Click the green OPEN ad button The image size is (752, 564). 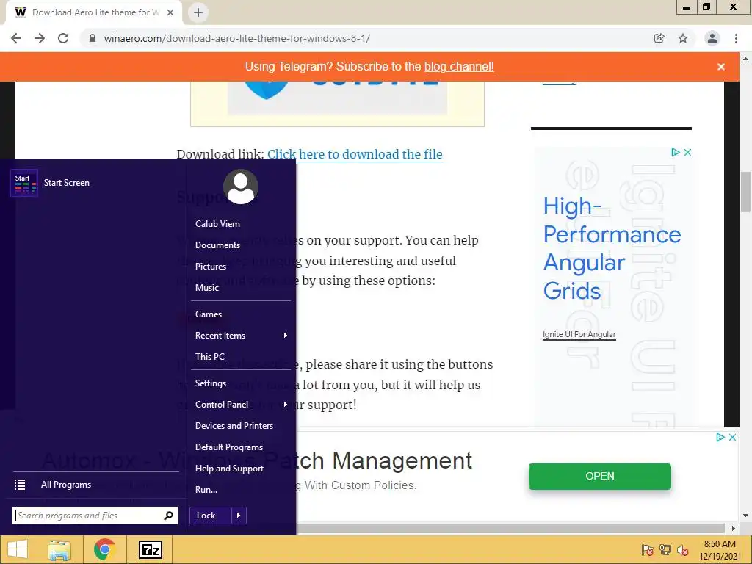(x=599, y=476)
